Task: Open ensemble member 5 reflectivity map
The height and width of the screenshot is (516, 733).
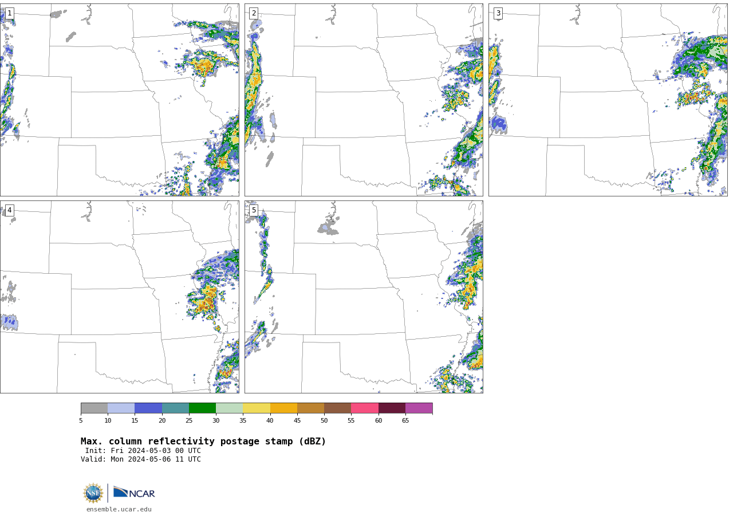Action: (x=364, y=297)
